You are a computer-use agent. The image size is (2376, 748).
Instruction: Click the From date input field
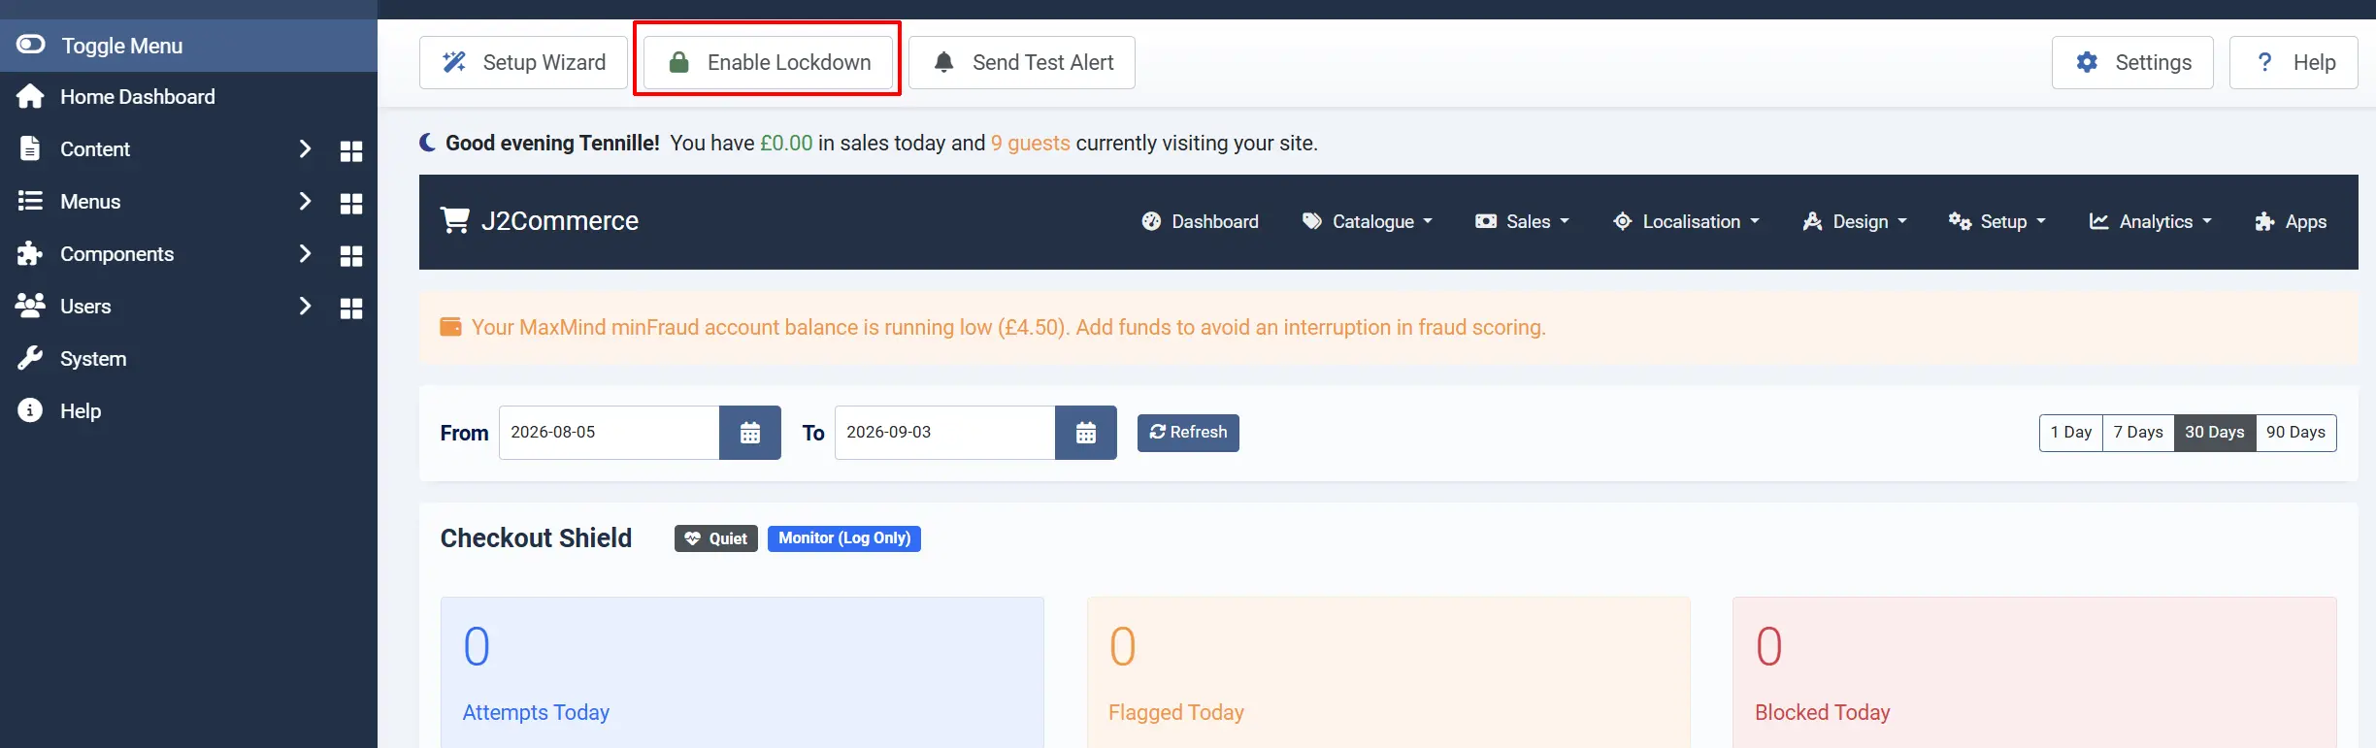610,433
